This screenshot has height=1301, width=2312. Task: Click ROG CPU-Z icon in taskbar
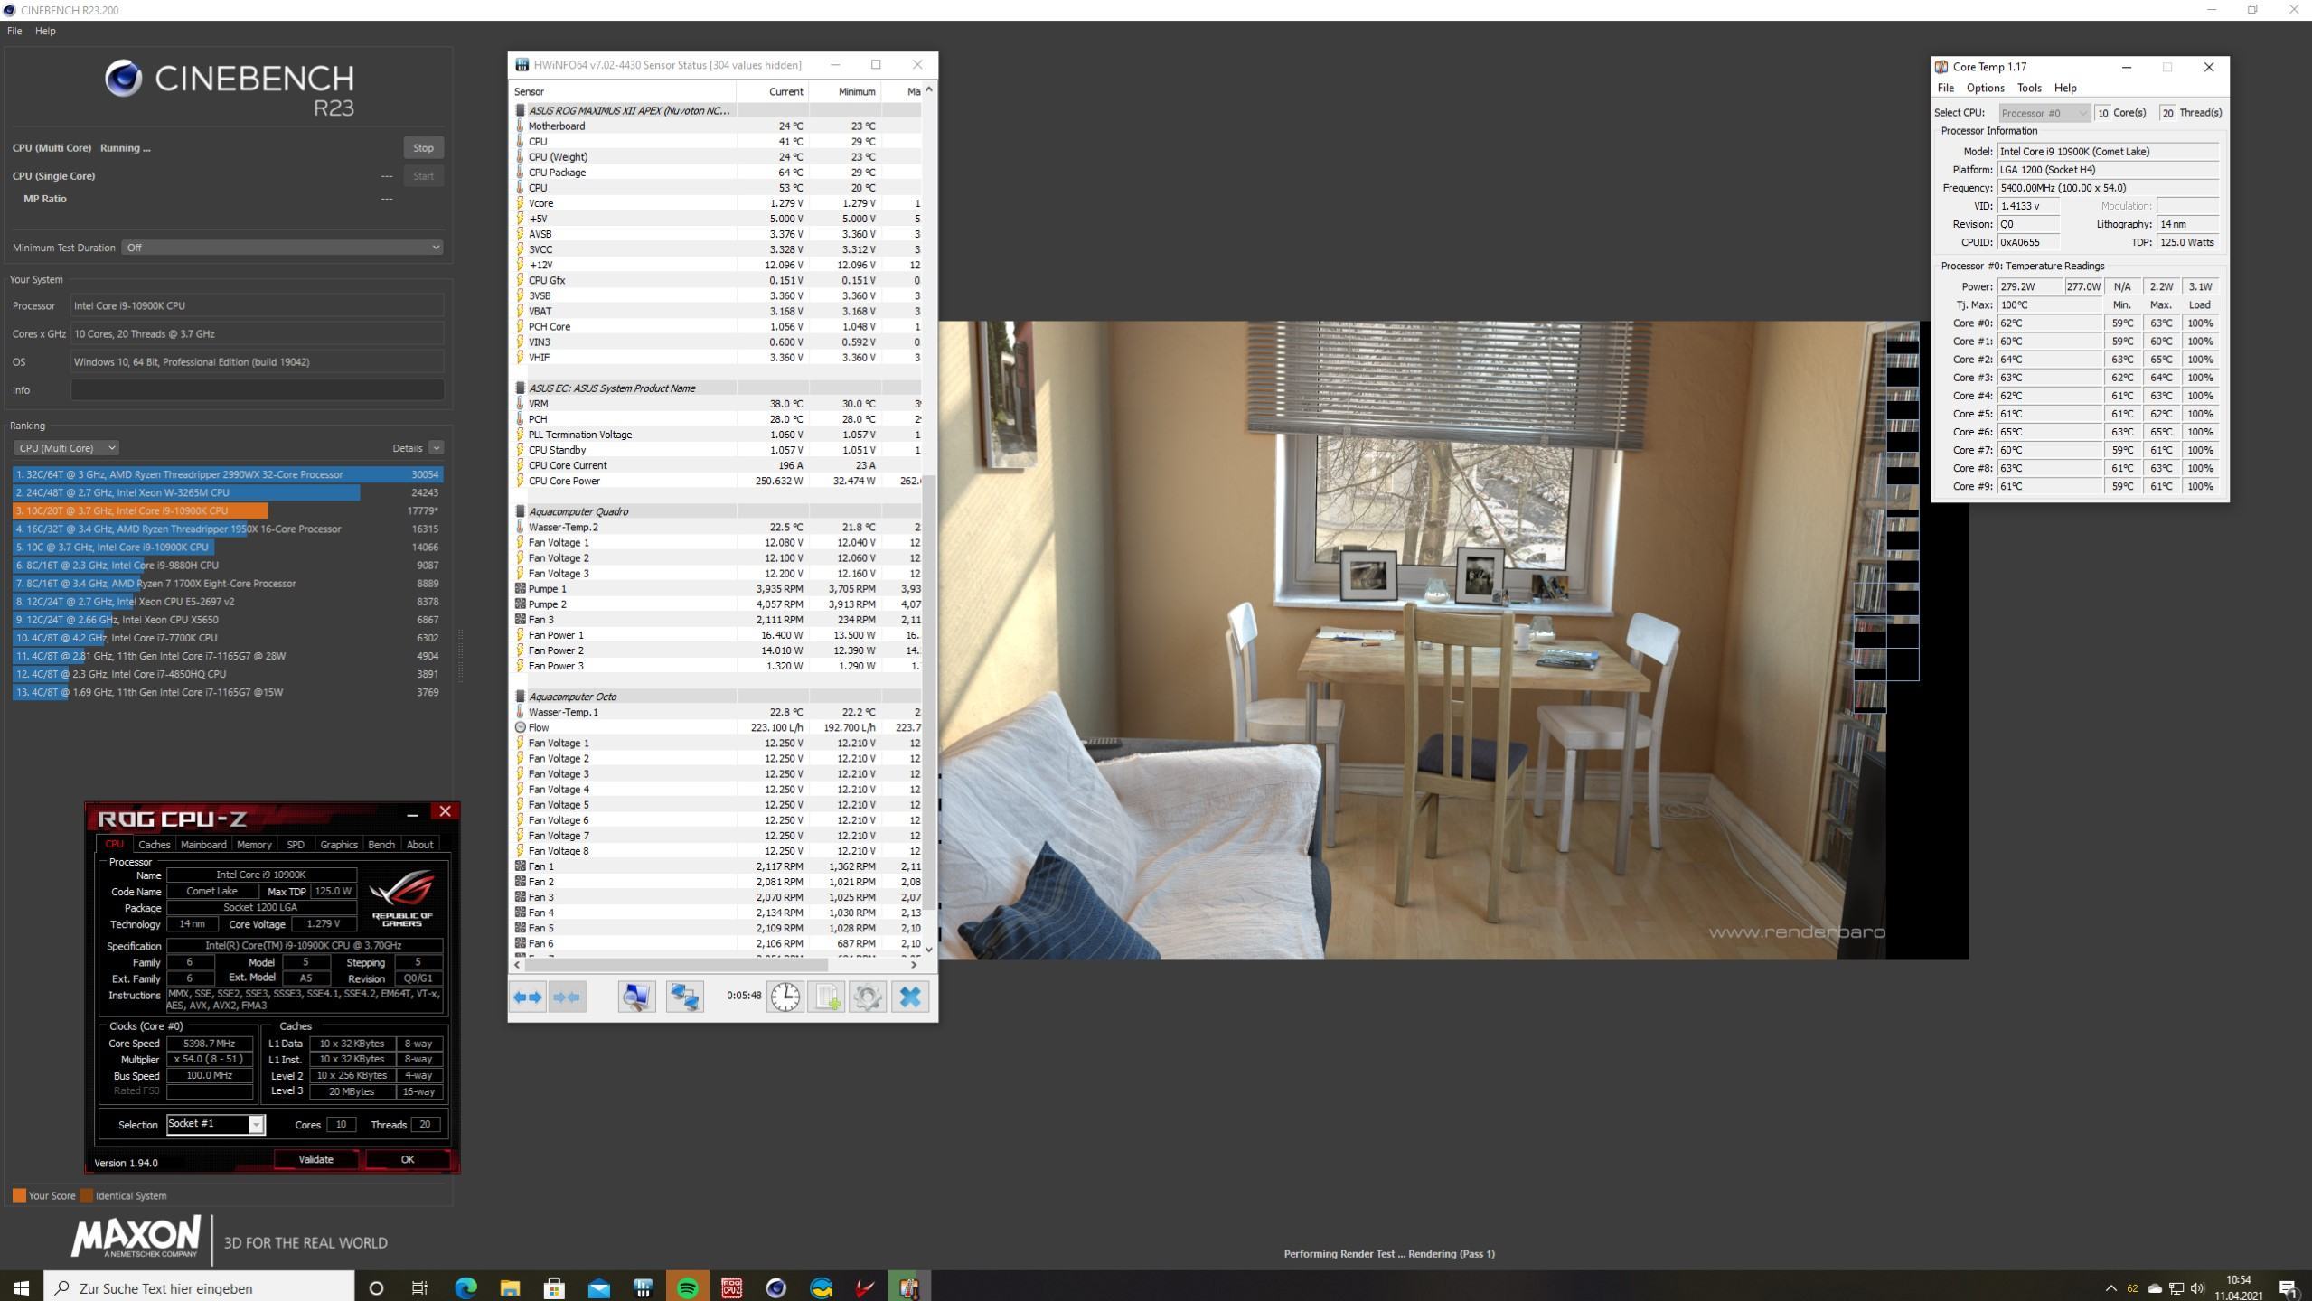732,1287
